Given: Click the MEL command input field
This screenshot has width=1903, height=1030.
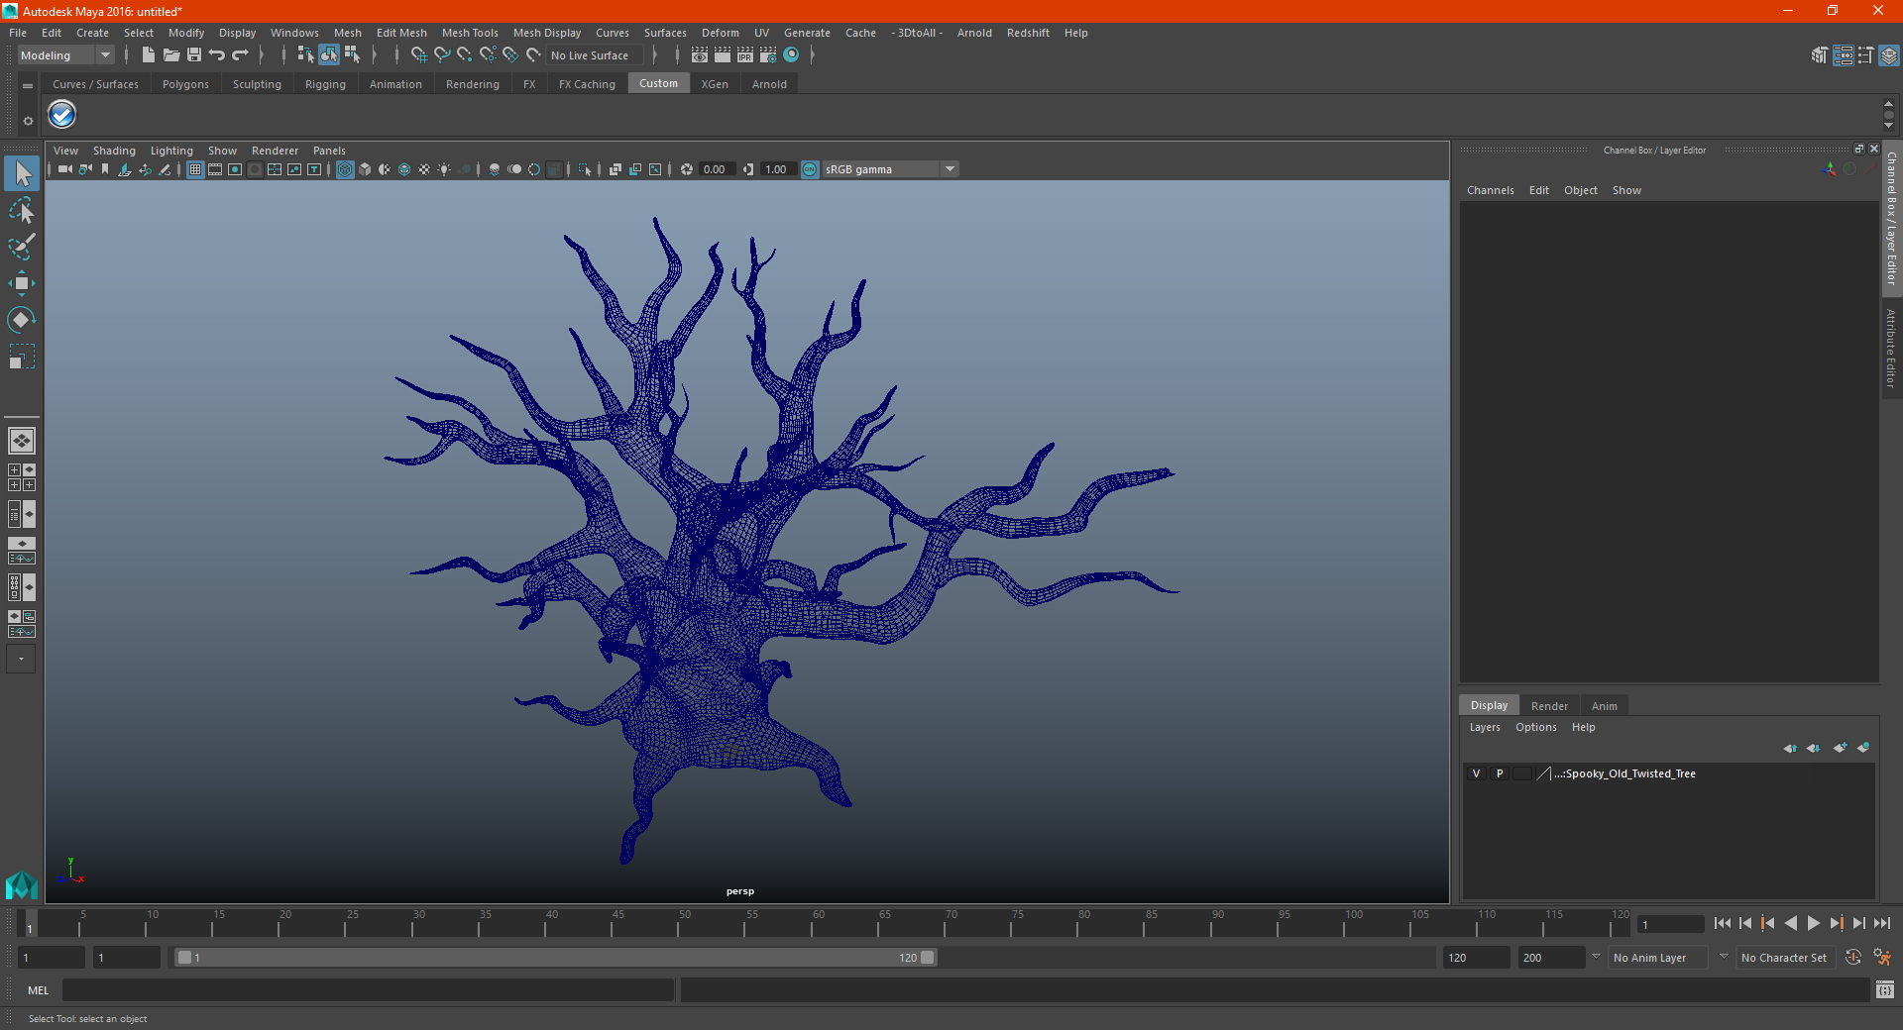Looking at the screenshot, I should coord(369,990).
